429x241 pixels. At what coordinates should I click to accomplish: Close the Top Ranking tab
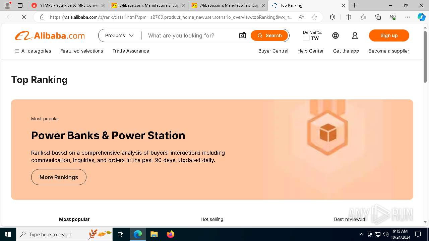click(343, 5)
